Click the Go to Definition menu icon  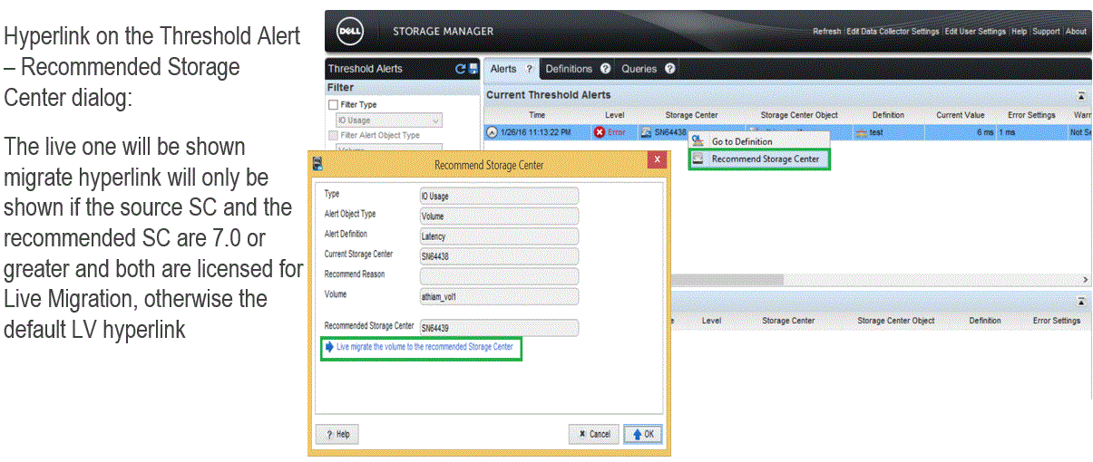(698, 141)
